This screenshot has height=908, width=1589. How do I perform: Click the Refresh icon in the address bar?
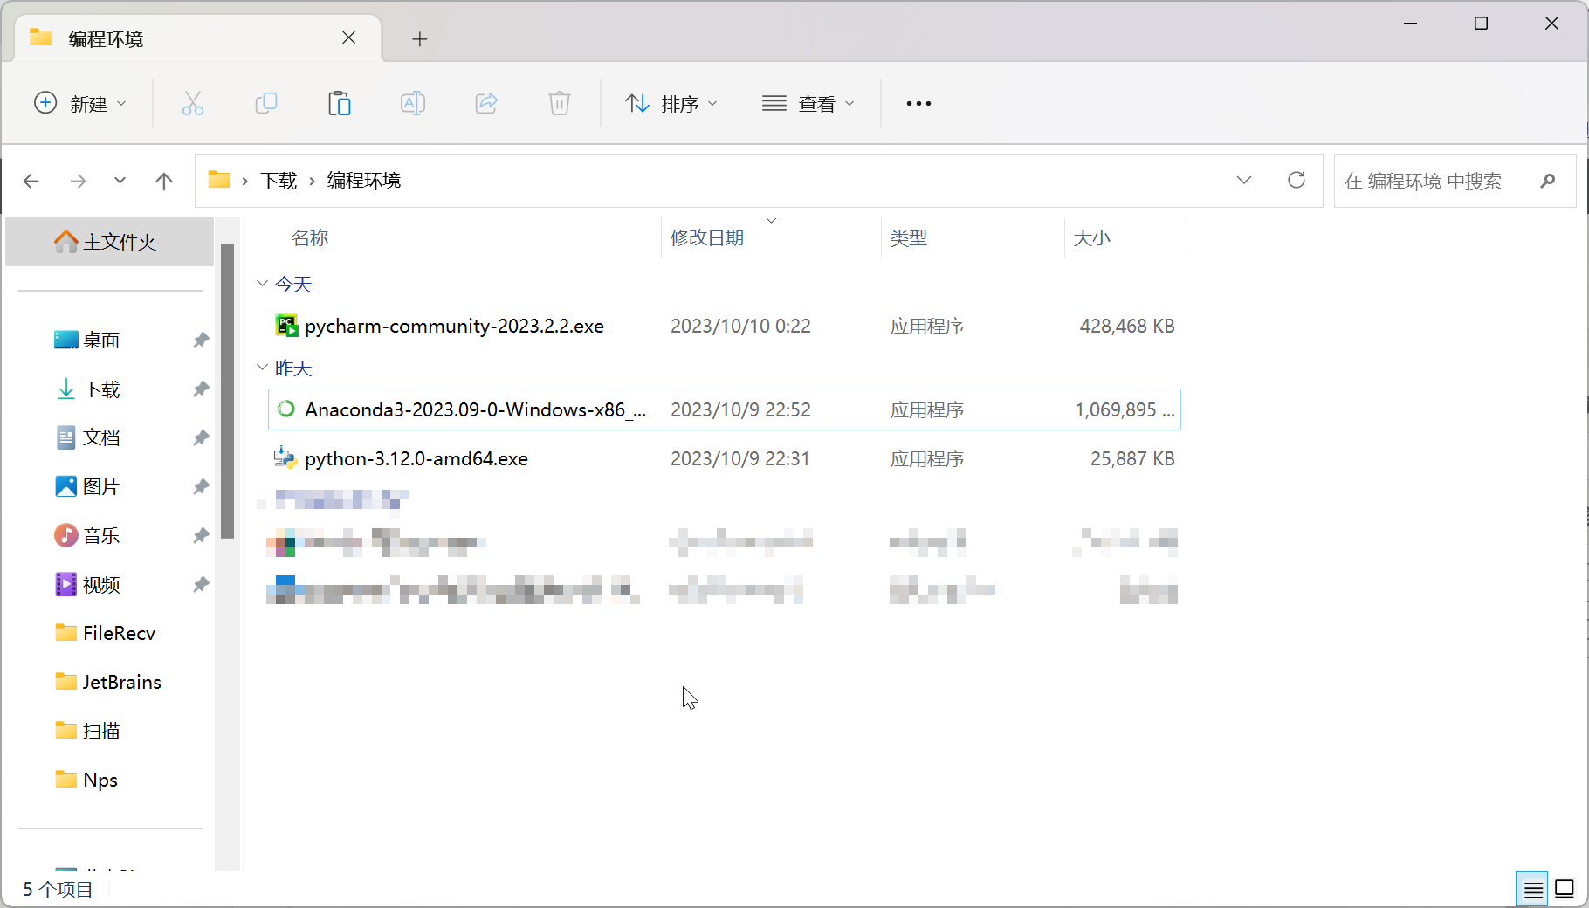coord(1297,181)
